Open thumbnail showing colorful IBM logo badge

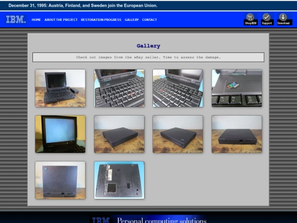tap(237, 88)
